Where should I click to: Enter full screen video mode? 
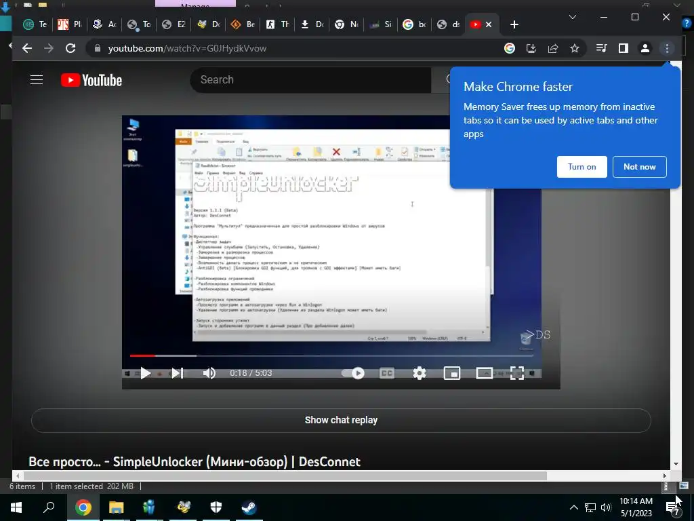[517, 373]
